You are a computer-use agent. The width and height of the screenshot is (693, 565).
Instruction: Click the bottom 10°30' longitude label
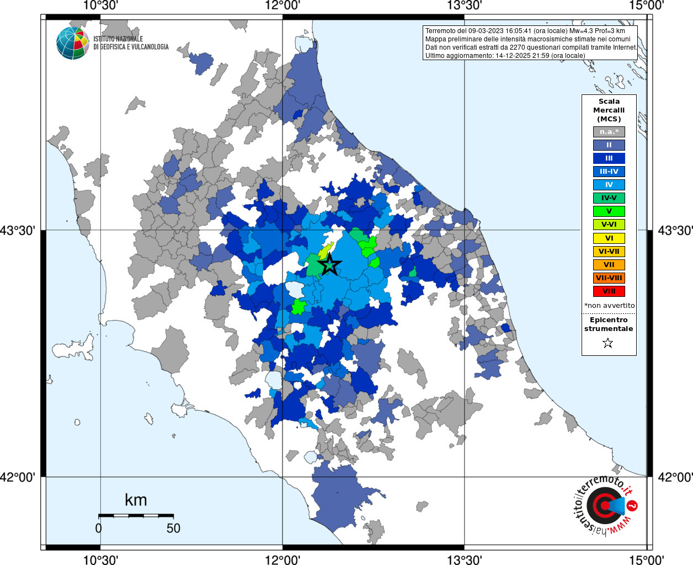coord(100,560)
